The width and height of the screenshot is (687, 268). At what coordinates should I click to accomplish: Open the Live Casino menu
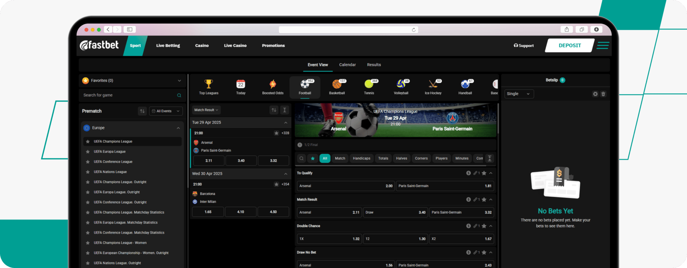(235, 46)
